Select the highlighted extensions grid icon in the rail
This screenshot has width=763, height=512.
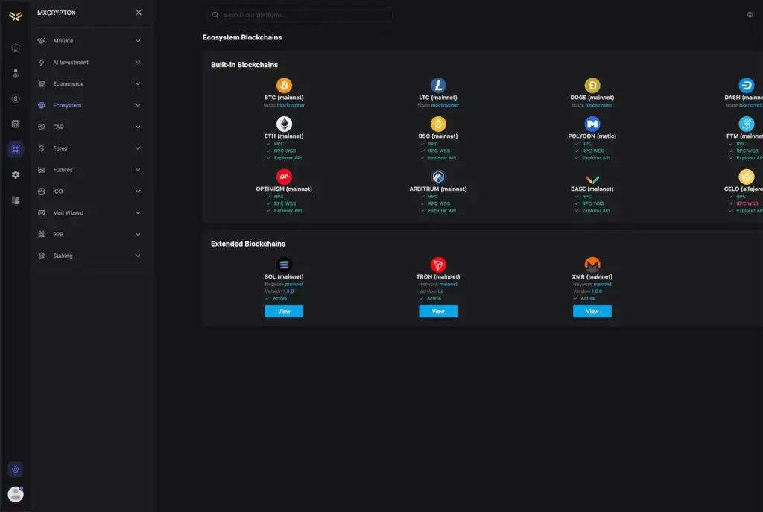[x=16, y=149]
